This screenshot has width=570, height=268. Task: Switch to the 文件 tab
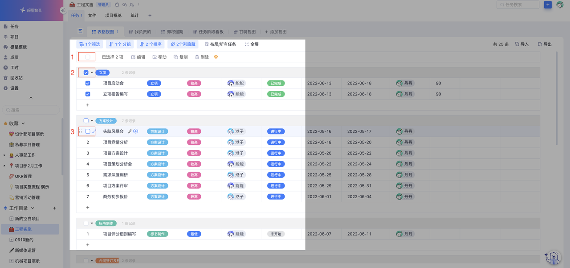(92, 16)
